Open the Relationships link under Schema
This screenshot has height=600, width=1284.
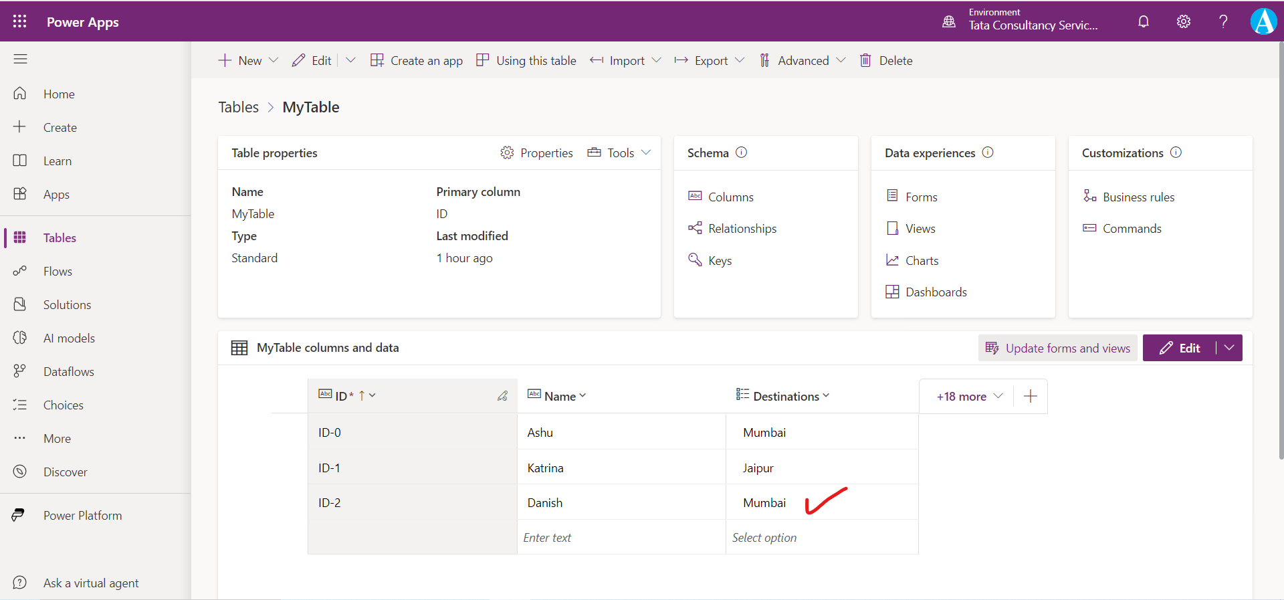point(742,229)
